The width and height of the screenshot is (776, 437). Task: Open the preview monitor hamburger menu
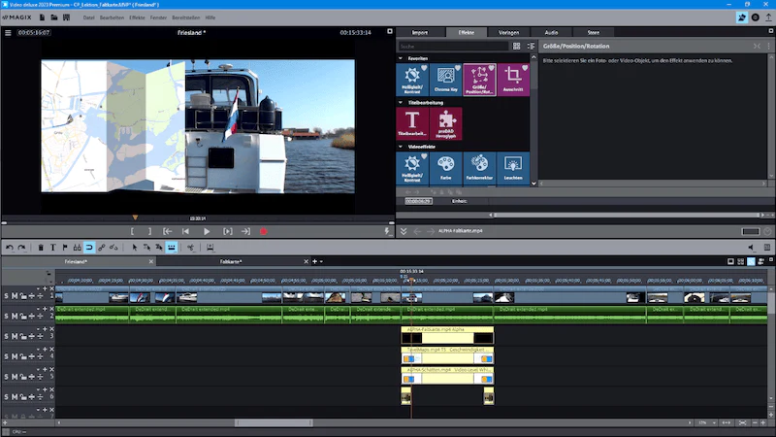pos(8,33)
